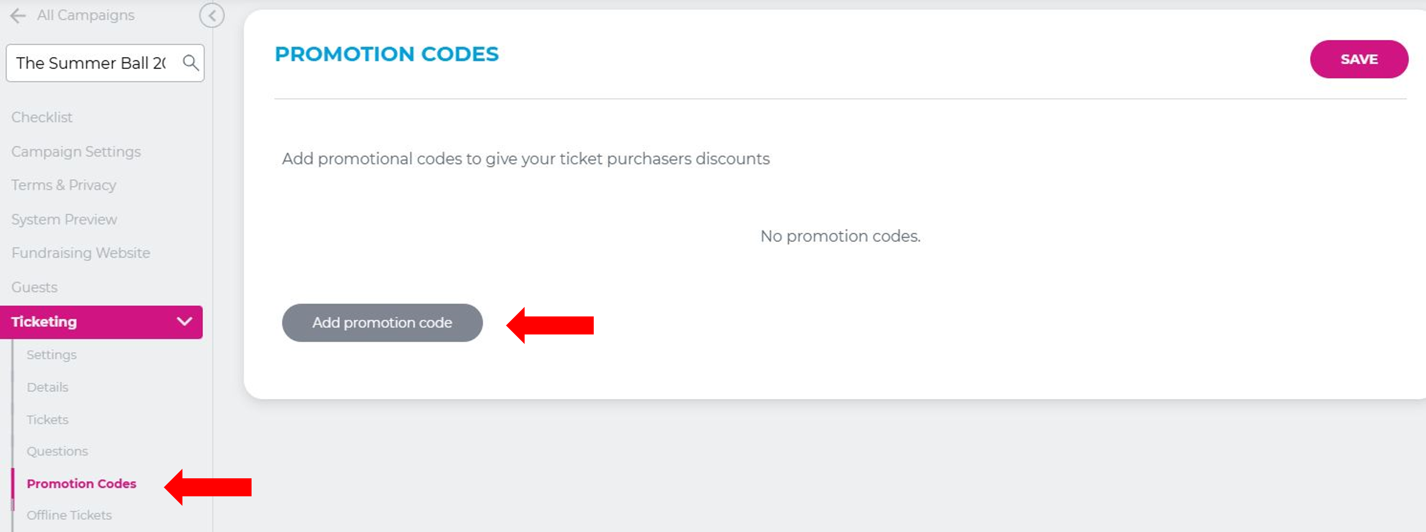Click the back arrow beside All Campaigns
Image resolution: width=1426 pixels, height=532 pixels.
tap(18, 15)
